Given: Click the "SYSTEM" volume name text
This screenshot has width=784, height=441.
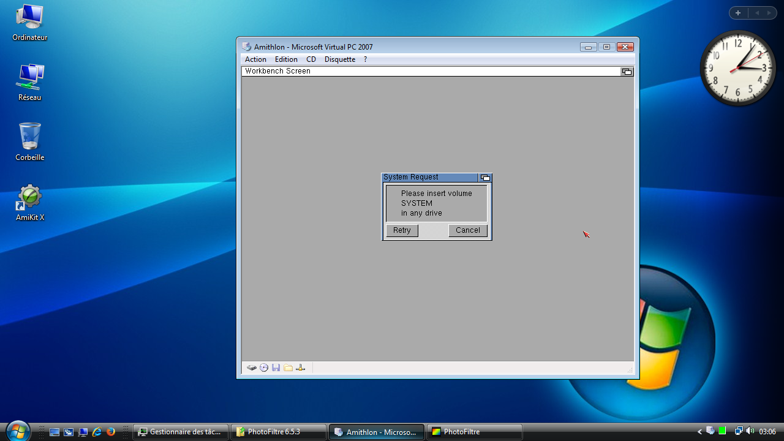Looking at the screenshot, I should 417,203.
